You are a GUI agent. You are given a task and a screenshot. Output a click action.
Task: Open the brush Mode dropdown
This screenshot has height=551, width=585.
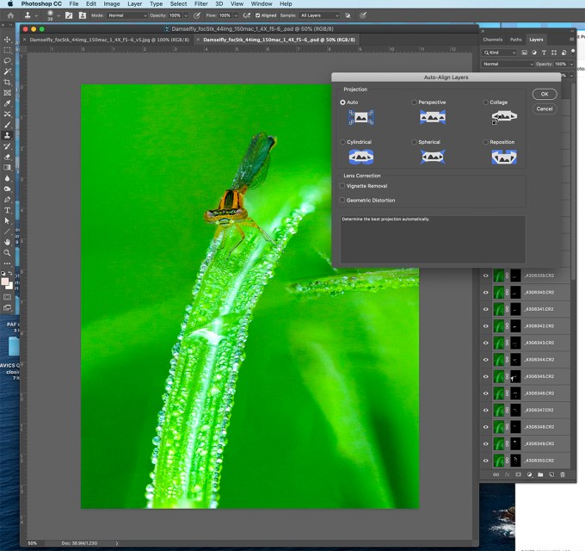pyautogui.click(x=126, y=15)
